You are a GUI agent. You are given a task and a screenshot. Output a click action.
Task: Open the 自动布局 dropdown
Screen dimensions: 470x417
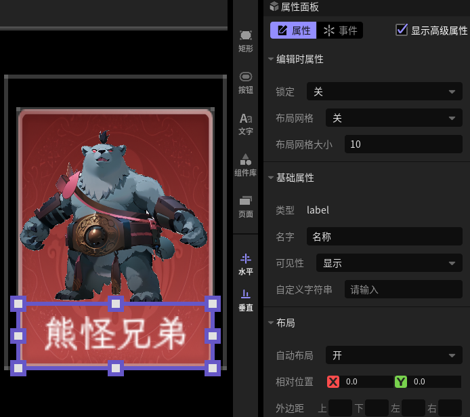pos(394,355)
